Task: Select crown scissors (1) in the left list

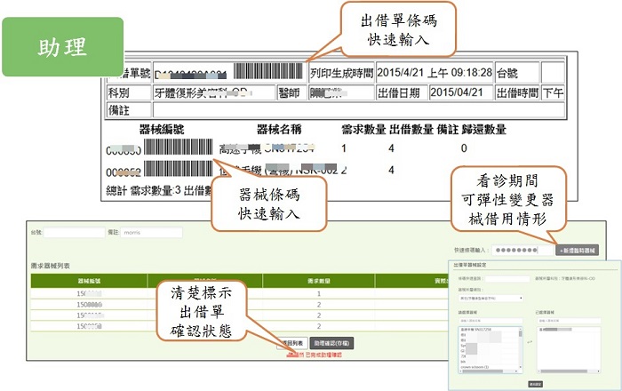Action: [474, 367]
